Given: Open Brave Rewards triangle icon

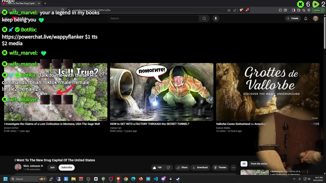Looking at the screenshot, I should 247,10.
